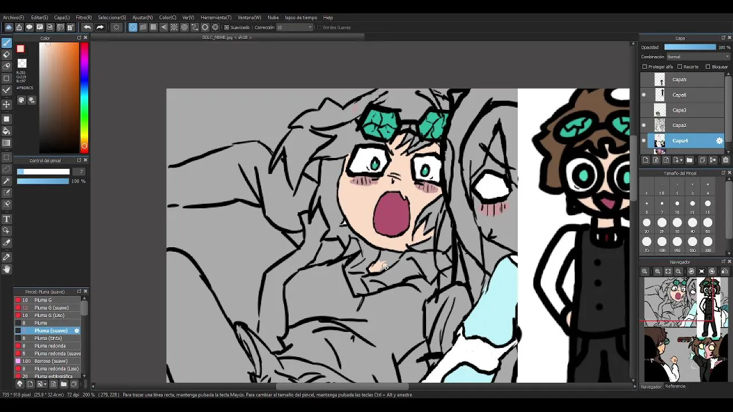
Task: Click the Undo arrow in the top toolbar
Action: (87, 27)
